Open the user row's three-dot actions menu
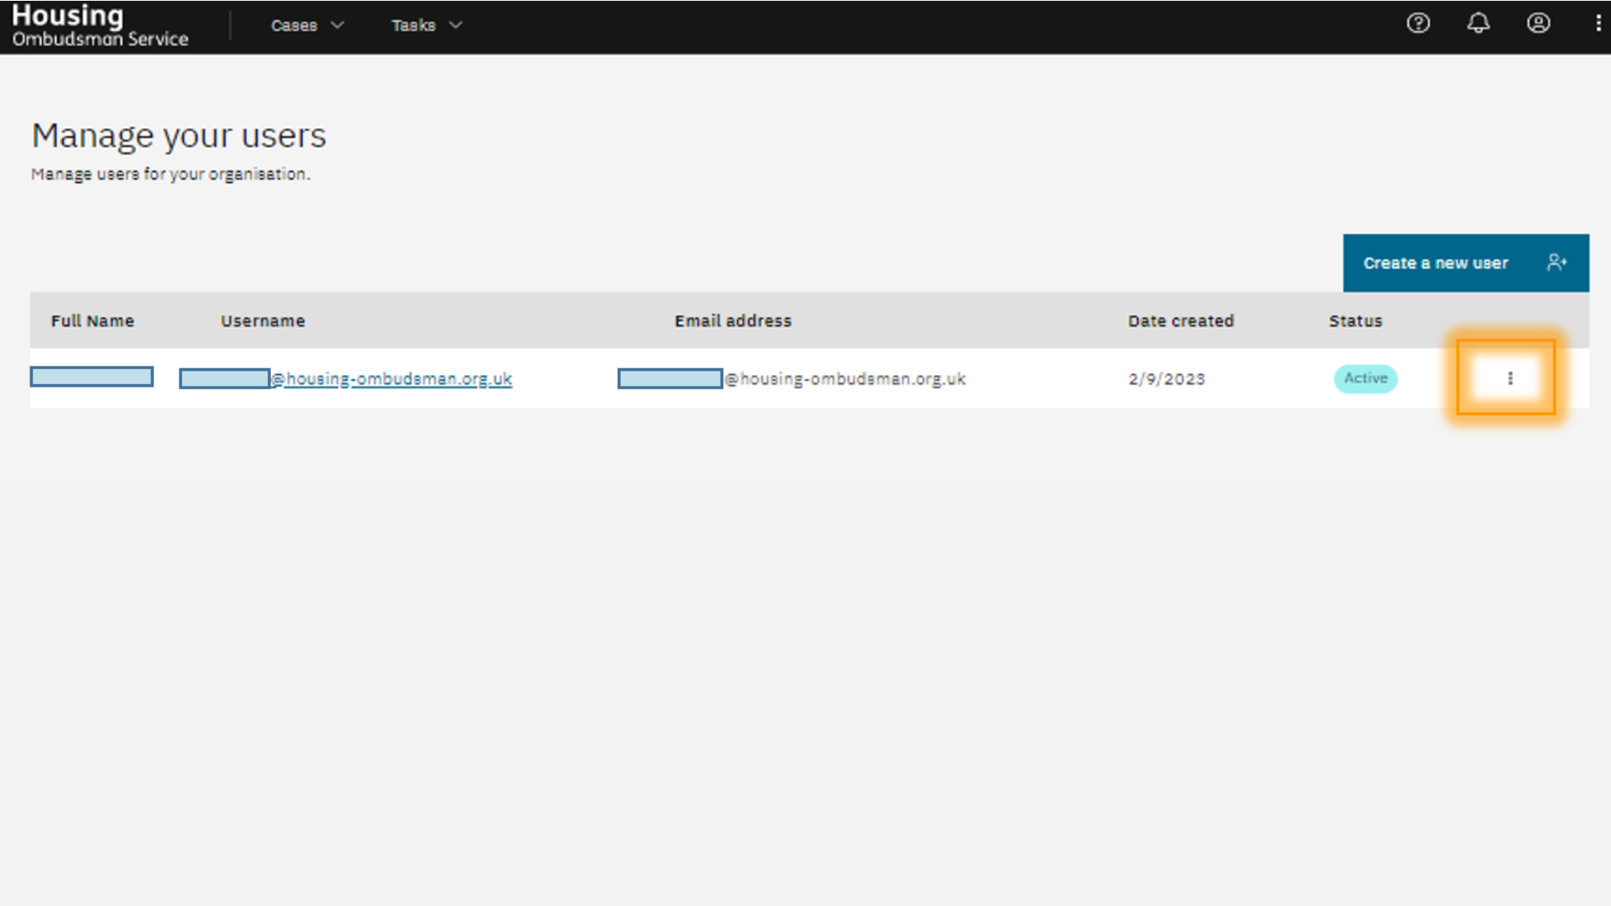 1509,378
